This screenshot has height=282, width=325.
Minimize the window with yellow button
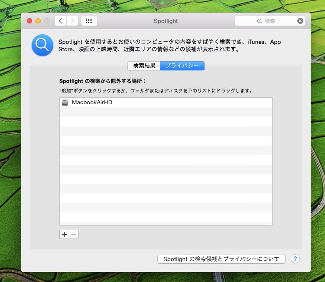tap(38, 21)
